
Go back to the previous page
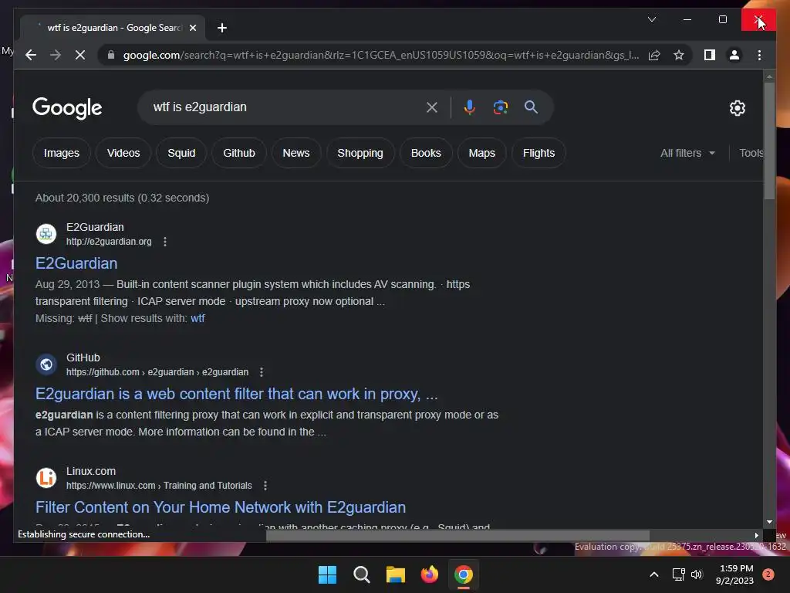click(31, 55)
